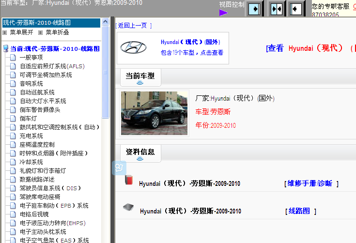Open 数据线路详述 tree item
Viewport: 356px width, 243px height.
(37, 180)
